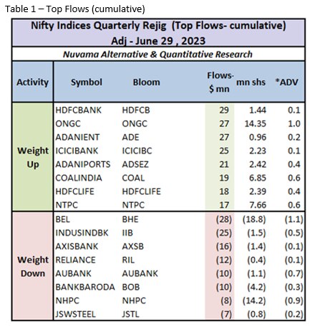Select the JSWSTEEL ADV value (0.2)
This screenshot has width=315, height=332.
tap(294, 314)
